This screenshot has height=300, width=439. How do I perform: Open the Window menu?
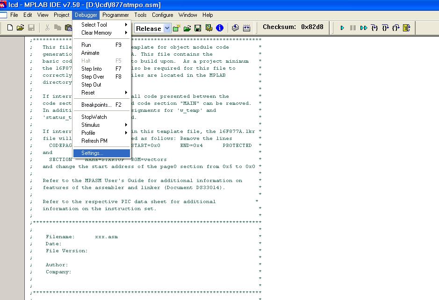pos(187,15)
